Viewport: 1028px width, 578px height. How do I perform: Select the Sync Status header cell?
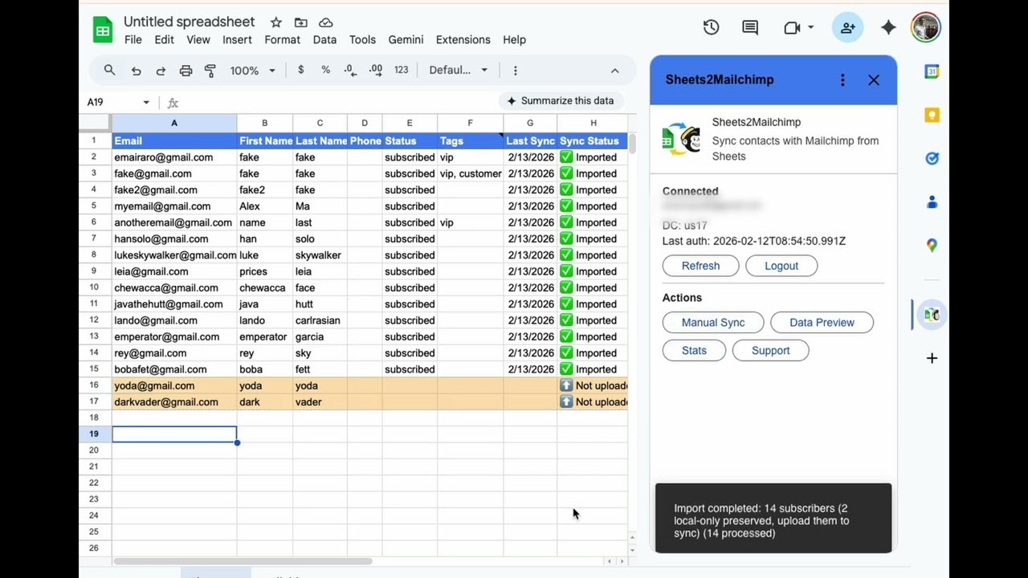click(593, 140)
